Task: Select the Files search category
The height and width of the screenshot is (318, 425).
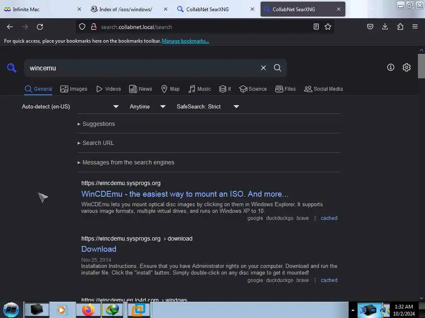Action: [286, 89]
